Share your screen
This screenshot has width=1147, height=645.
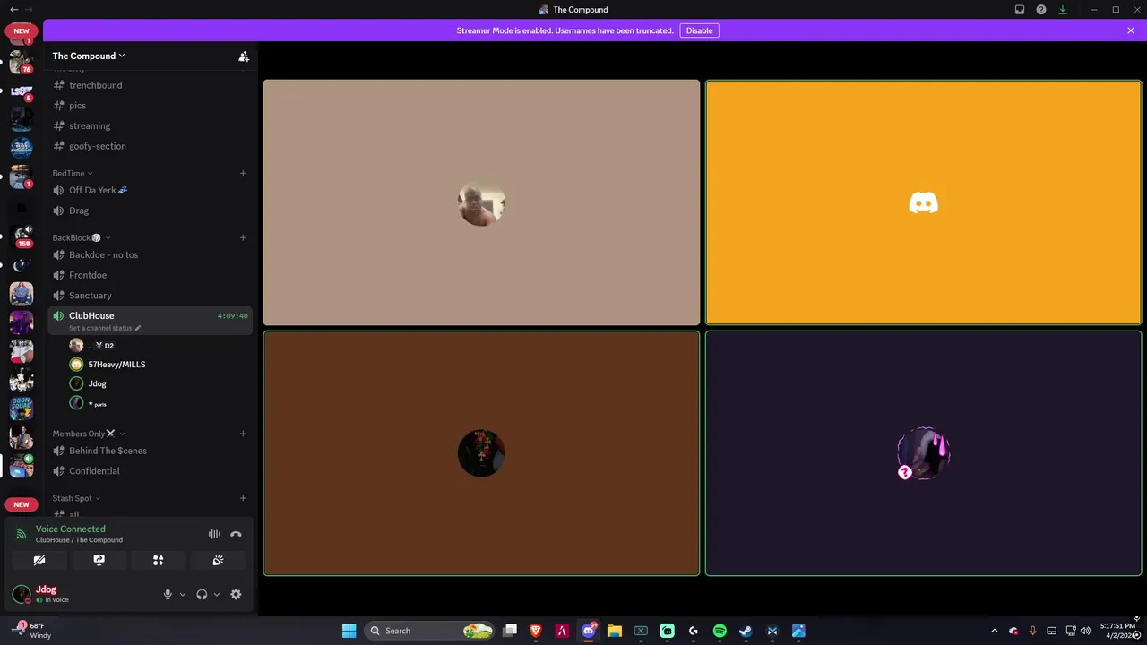tap(99, 560)
